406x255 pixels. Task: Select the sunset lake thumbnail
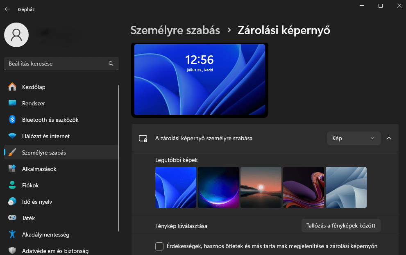pos(261,187)
